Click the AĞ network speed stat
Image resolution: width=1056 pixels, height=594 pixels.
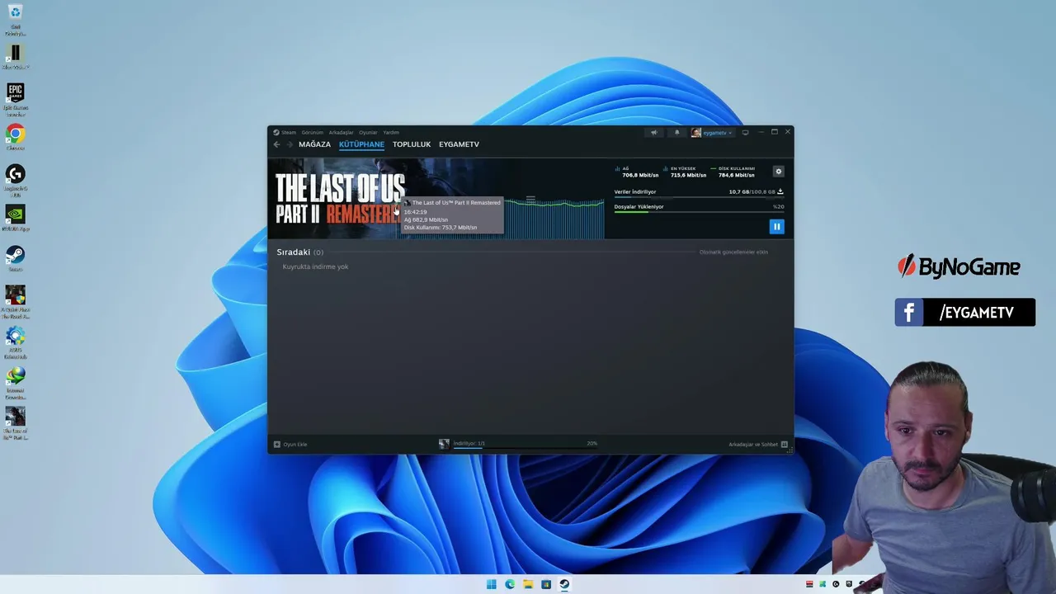click(637, 172)
